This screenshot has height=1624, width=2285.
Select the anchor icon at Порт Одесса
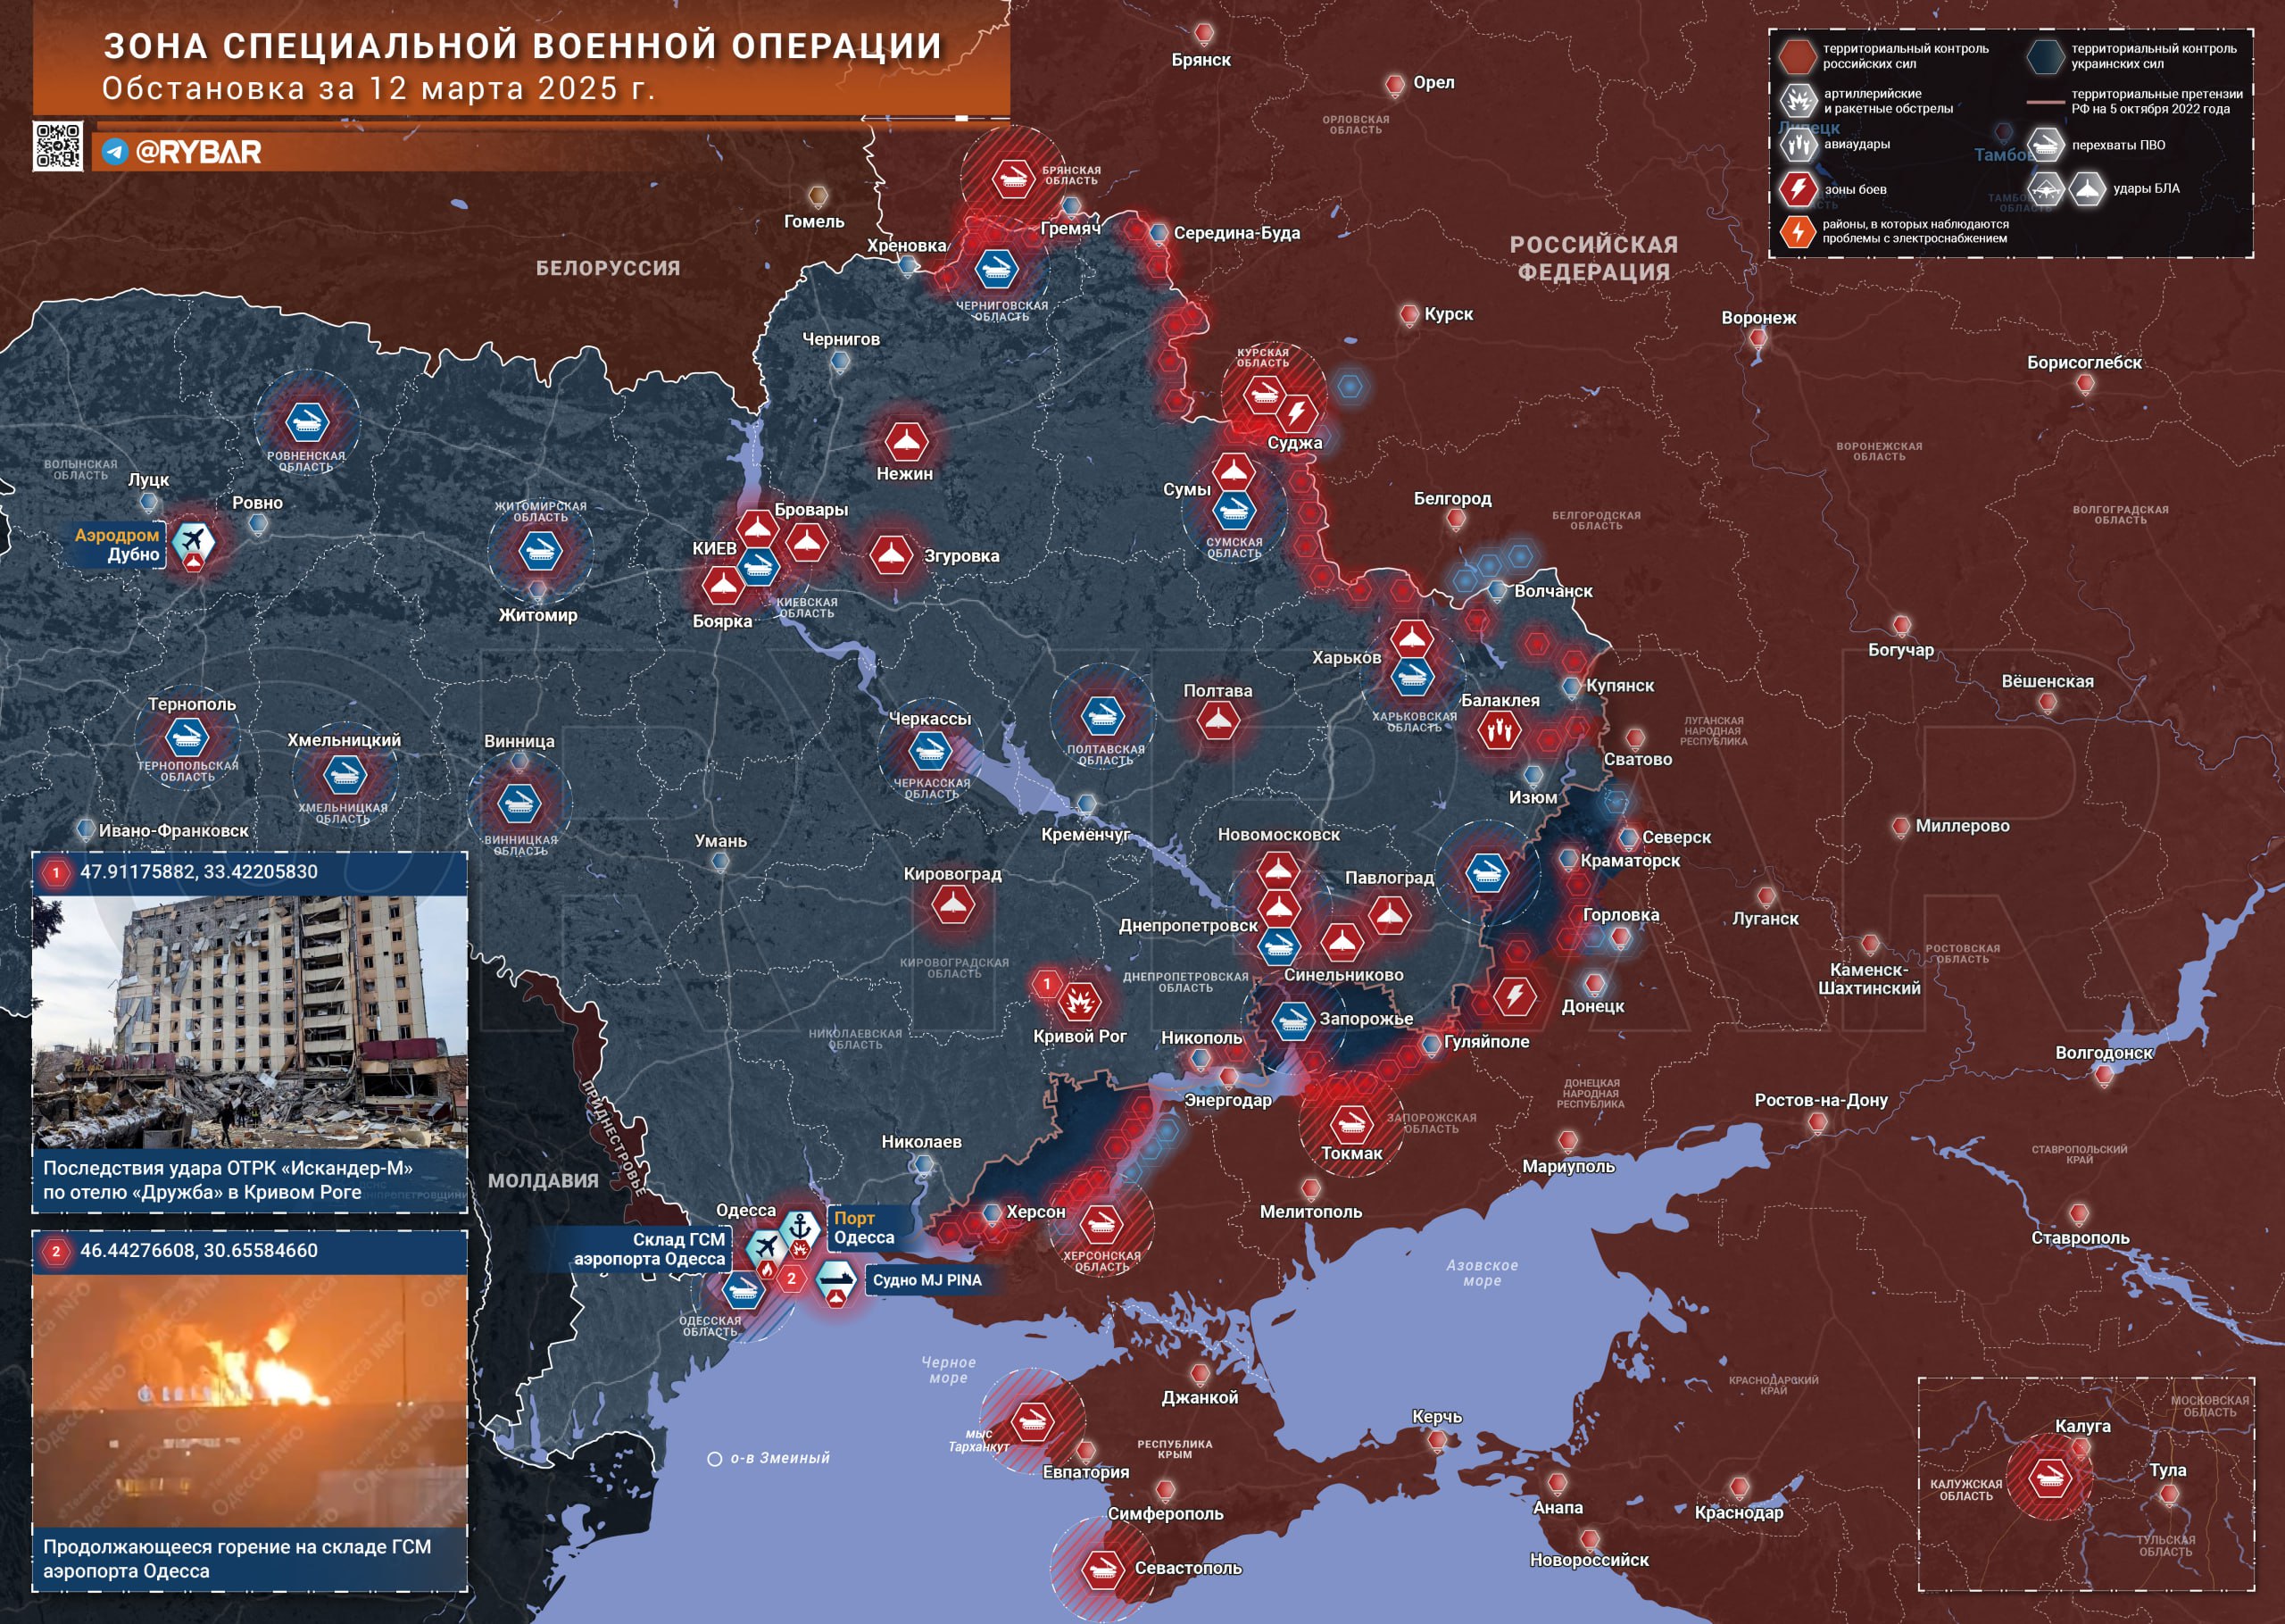(800, 1228)
